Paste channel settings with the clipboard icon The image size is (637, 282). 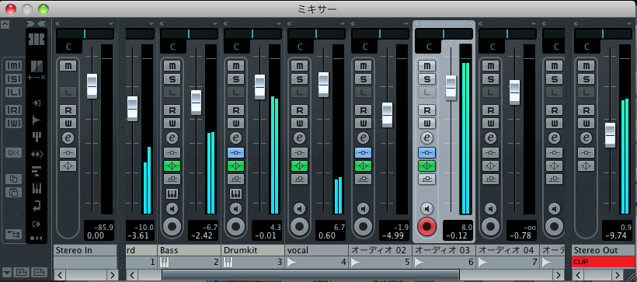[x=13, y=192]
